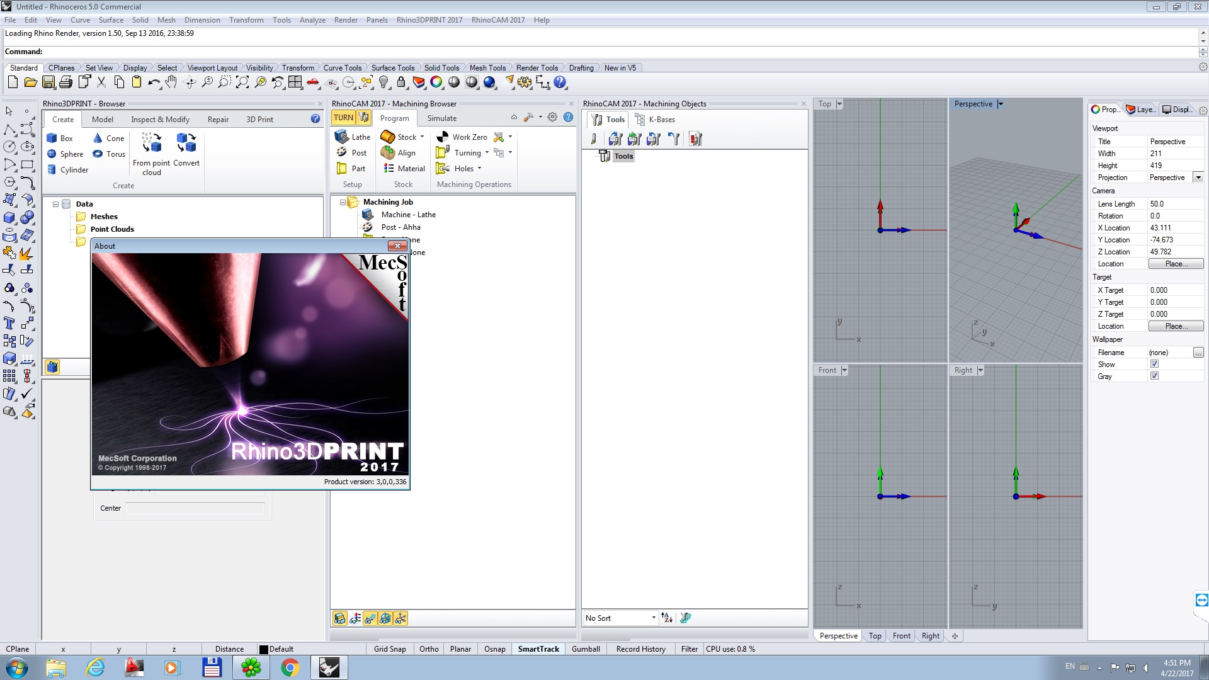Open the Stock dropdown arrow
This screenshot has height=680, width=1209.
[x=422, y=137]
